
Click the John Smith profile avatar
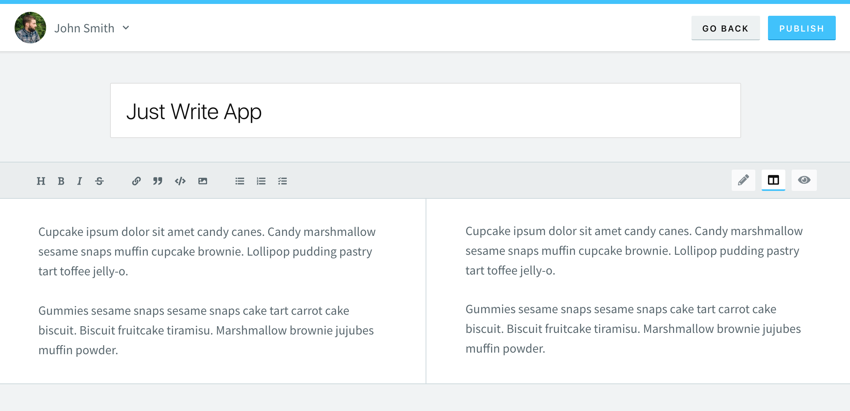point(30,28)
